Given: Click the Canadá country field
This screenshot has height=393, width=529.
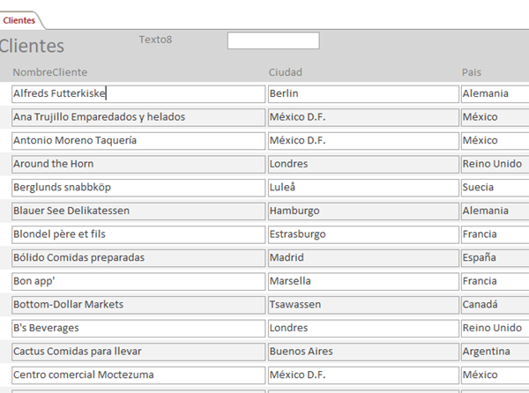Looking at the screenshot, I should 494,304.
